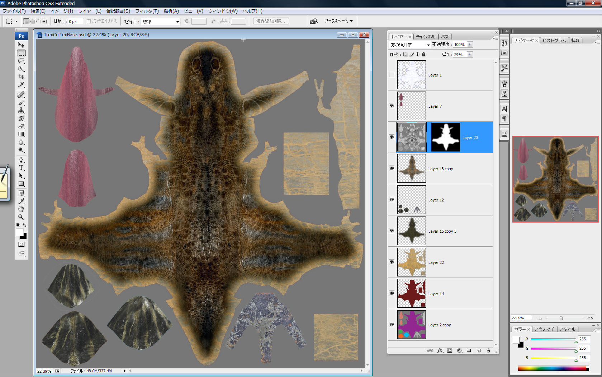Open the layer blend mode dropdown showing 差の絶対値

(x=410, y=45)
